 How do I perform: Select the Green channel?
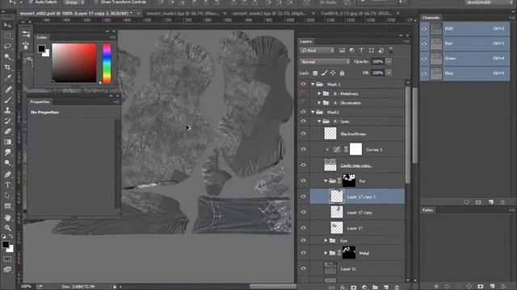(x=465, y=59)
